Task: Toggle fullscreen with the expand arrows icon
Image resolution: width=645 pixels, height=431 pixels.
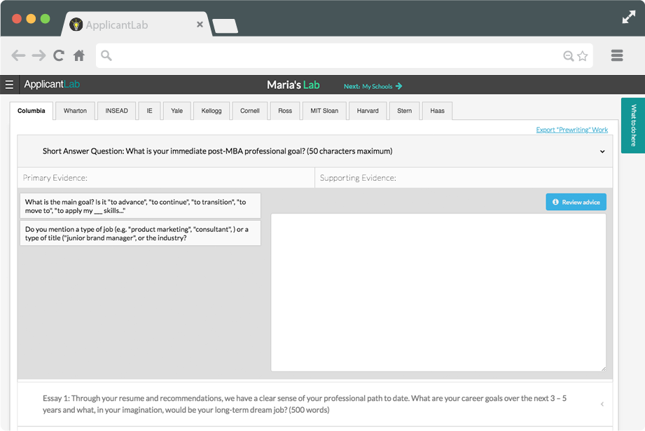Action: (629, 18)
